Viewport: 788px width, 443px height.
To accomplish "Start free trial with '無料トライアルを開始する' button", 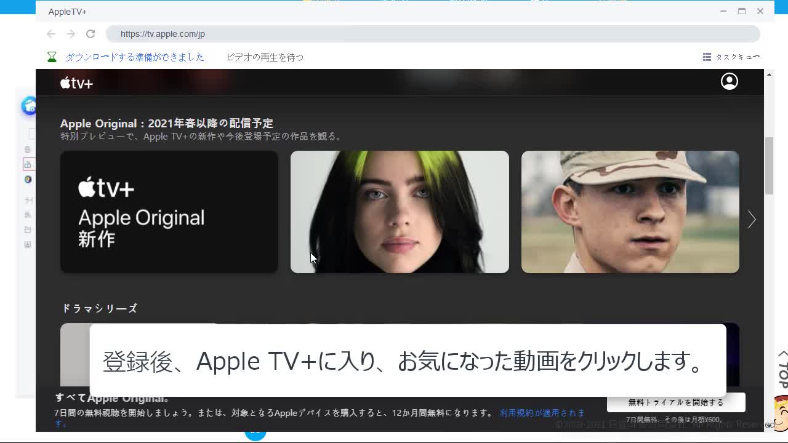I will click(x=676, y=402).
